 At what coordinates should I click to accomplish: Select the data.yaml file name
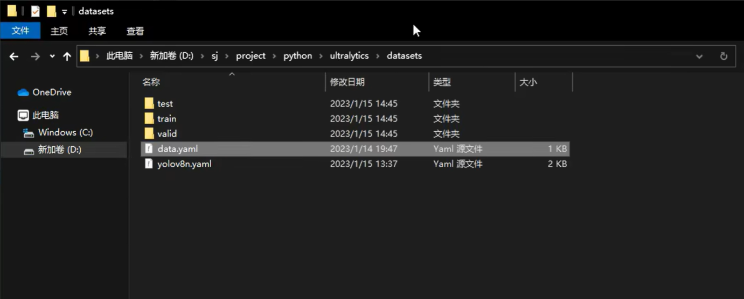pos(178,149)
